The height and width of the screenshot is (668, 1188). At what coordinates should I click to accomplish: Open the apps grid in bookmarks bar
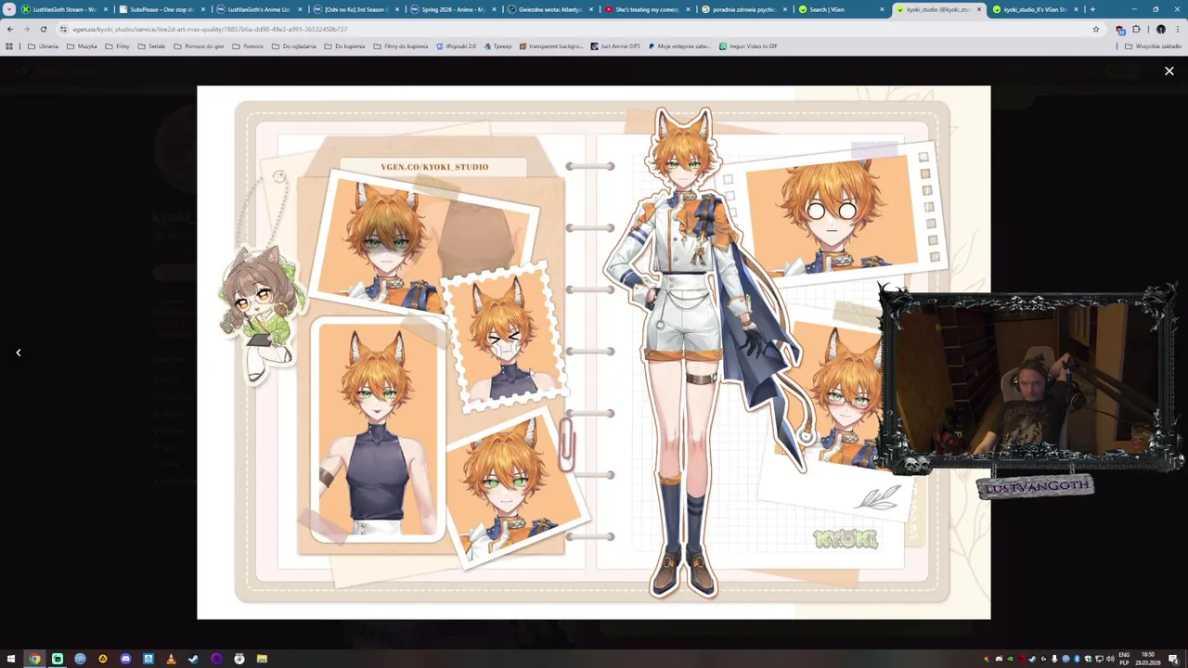(x=9, y=45)
